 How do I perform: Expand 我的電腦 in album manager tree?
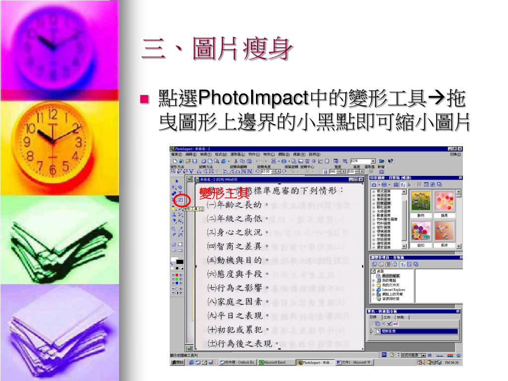click(x=373, y=281)
